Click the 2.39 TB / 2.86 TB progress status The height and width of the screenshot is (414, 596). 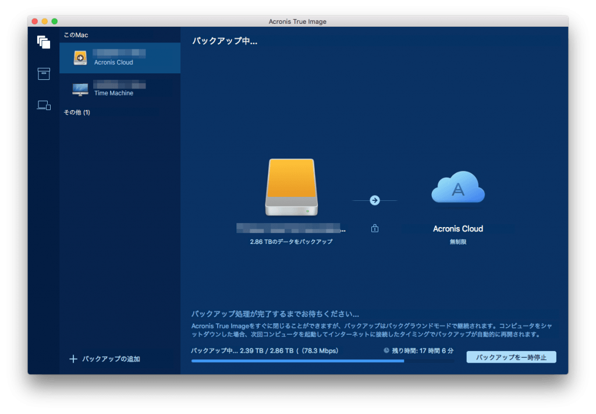click(x=265, y=351)
